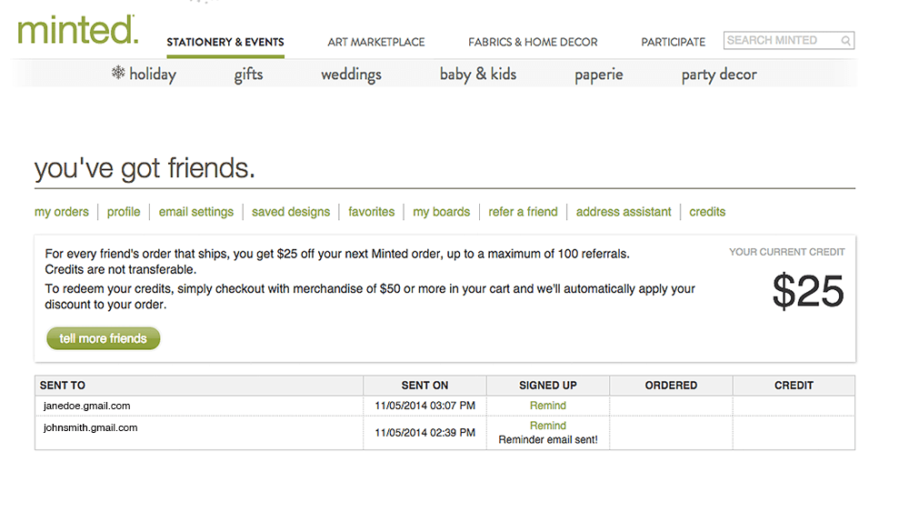Remind janedoe.gmail.com to sign up
Viewport: 909px width, 512px height.
coord(548,406)
